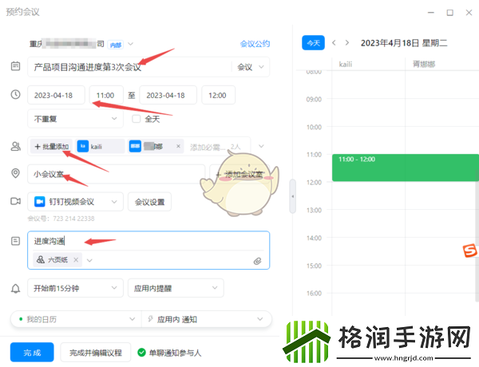479x367 pixels.
Task: Open the 不重复 repeat dropdown
Action: [76, 118]
